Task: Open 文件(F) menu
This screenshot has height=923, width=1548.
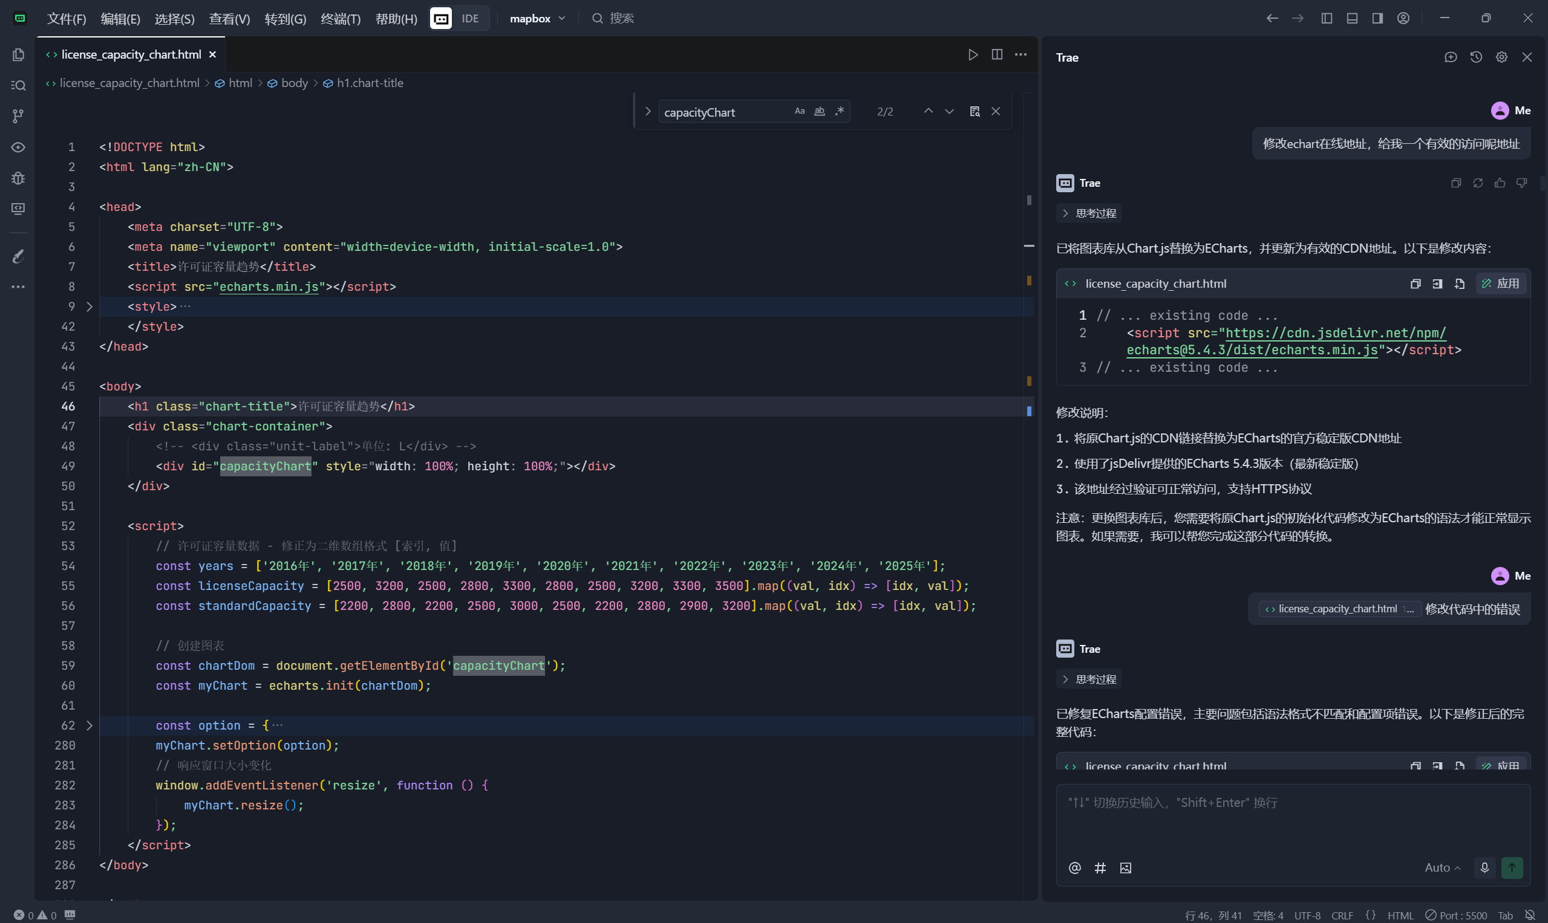Action: pyautogui.click(x=67, y=19)
